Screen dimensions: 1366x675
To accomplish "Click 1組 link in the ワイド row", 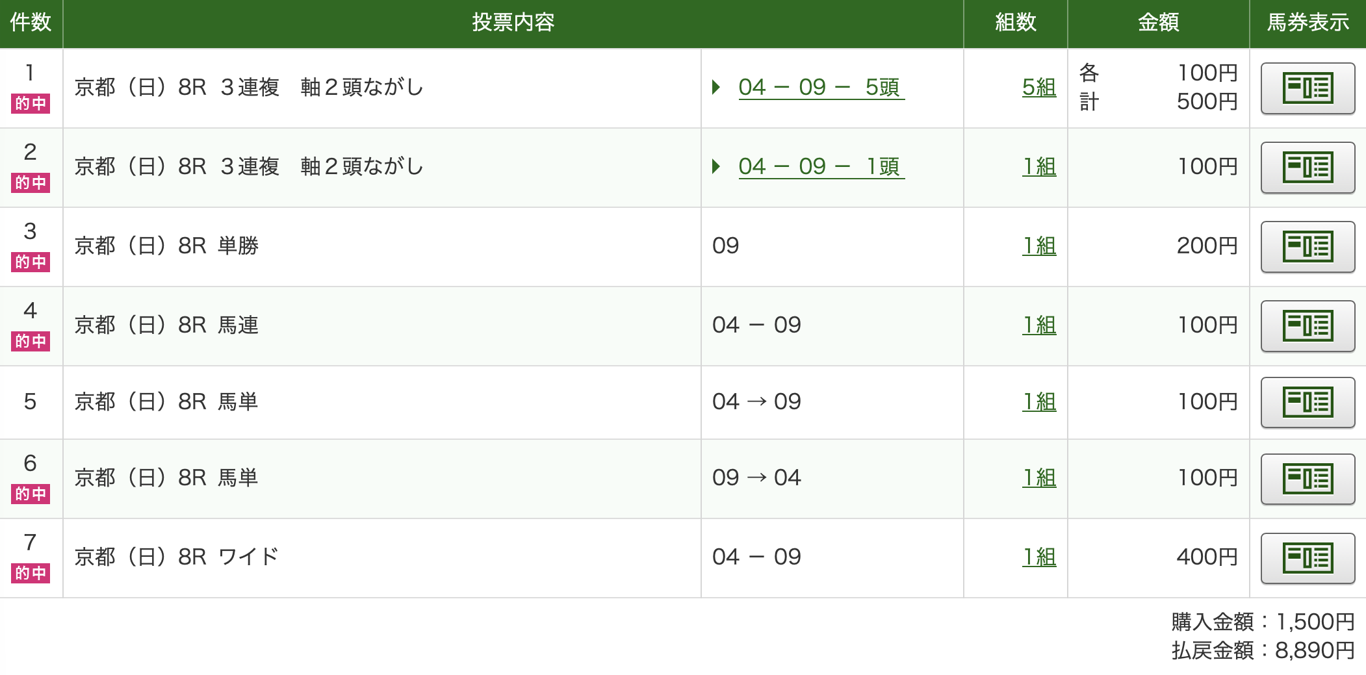I will pos(1038,557).
